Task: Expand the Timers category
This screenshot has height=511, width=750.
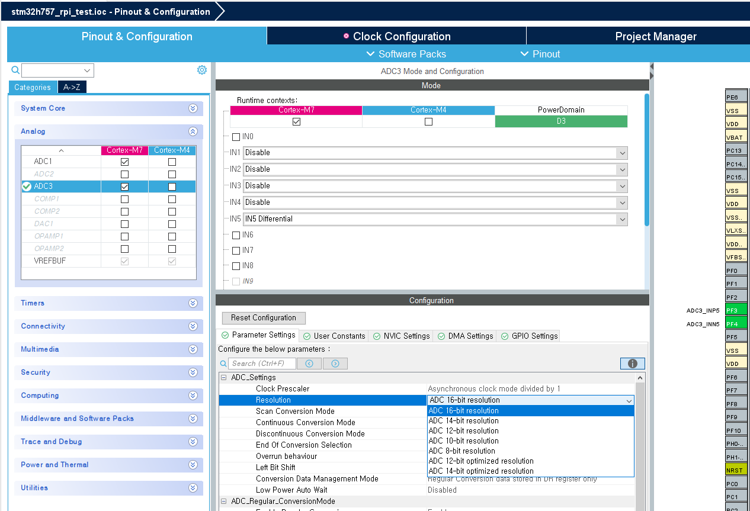Action: (x=193, y=303)
